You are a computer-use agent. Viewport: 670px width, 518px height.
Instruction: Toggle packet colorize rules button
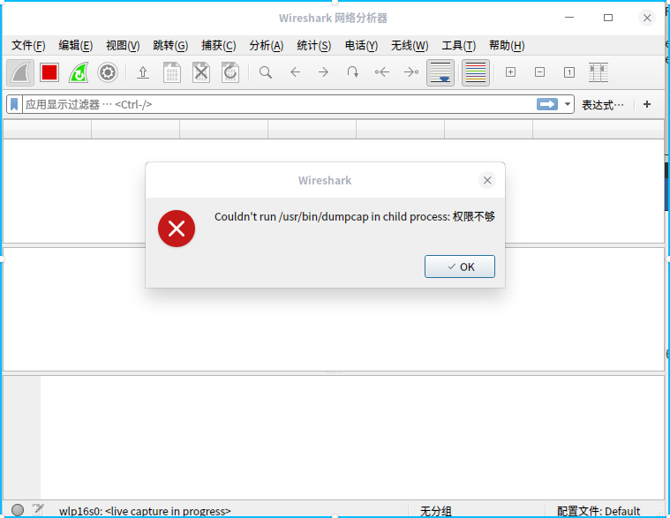coord(476,72)
